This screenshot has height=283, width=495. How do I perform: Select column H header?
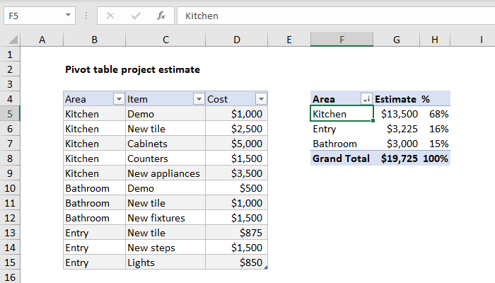click(x=435, y=40)
